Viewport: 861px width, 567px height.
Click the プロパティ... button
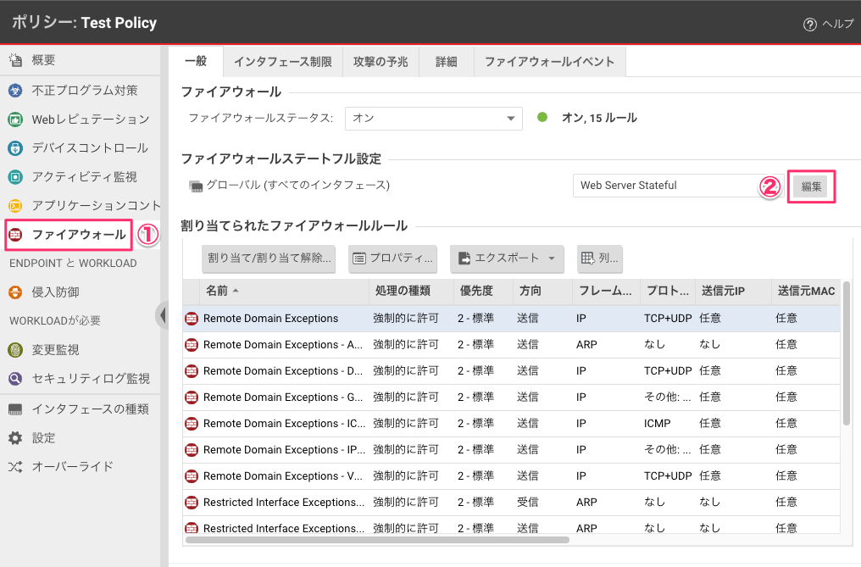tap(392, 258)
